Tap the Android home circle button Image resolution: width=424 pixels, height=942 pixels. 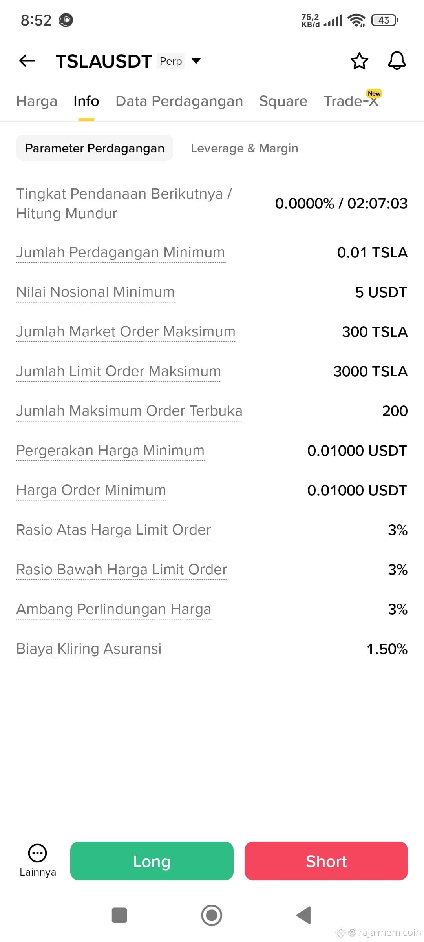pyautogui.click(x=212, y=915)
